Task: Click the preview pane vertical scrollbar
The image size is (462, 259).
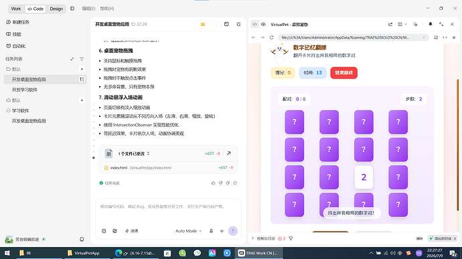Action: 458,144
